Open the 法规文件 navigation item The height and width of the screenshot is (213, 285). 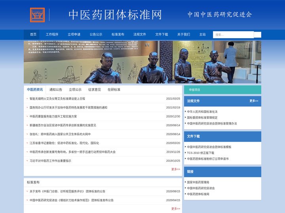(140, 34)
